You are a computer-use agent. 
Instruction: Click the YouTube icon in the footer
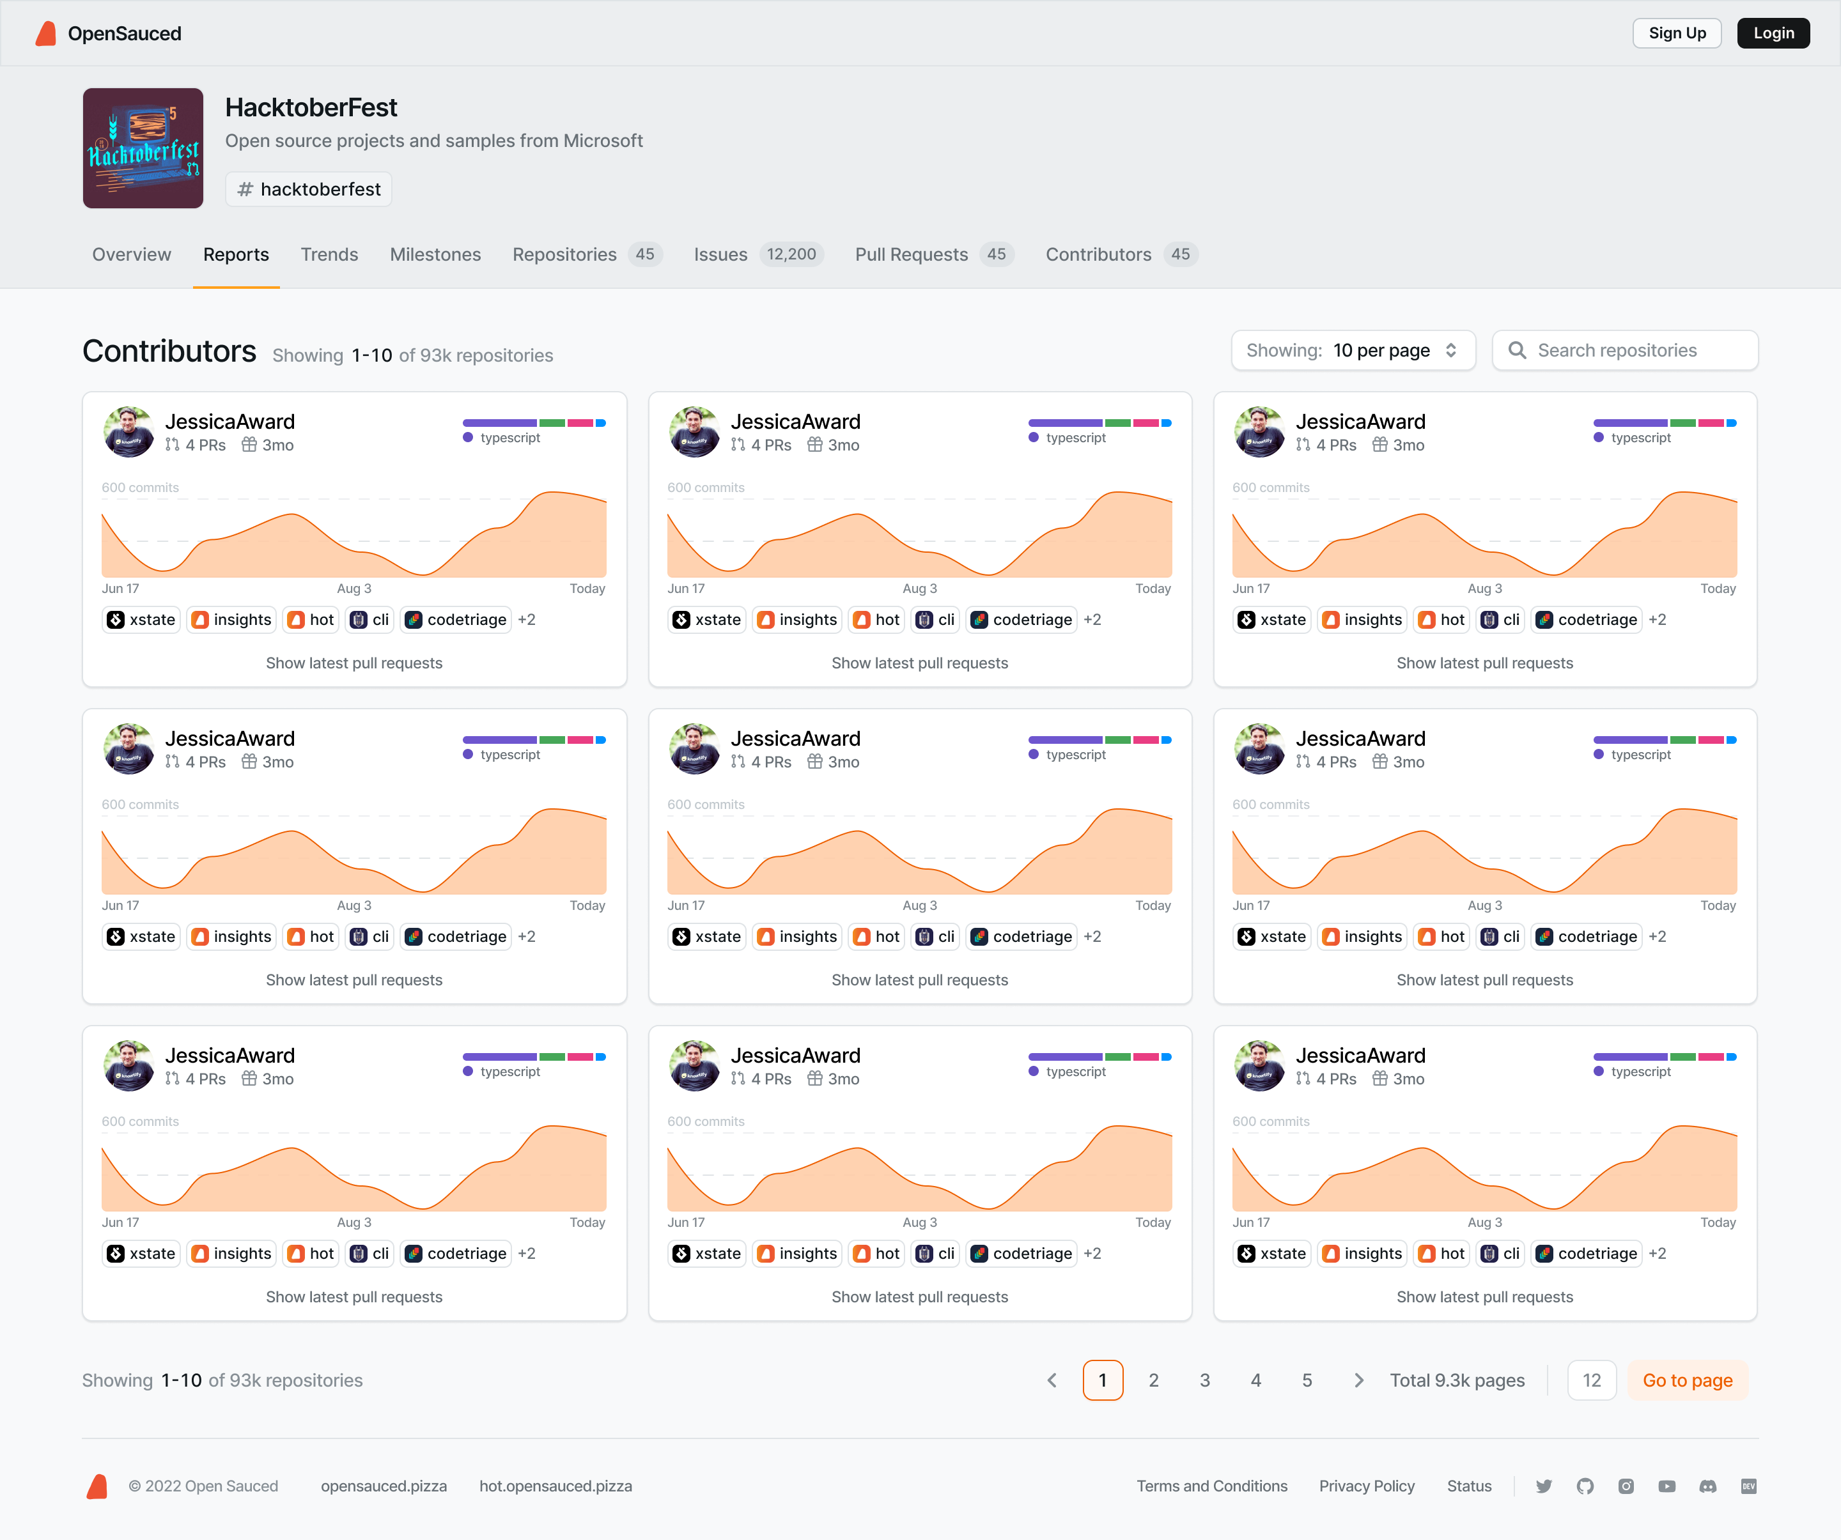point(1666,1486)
